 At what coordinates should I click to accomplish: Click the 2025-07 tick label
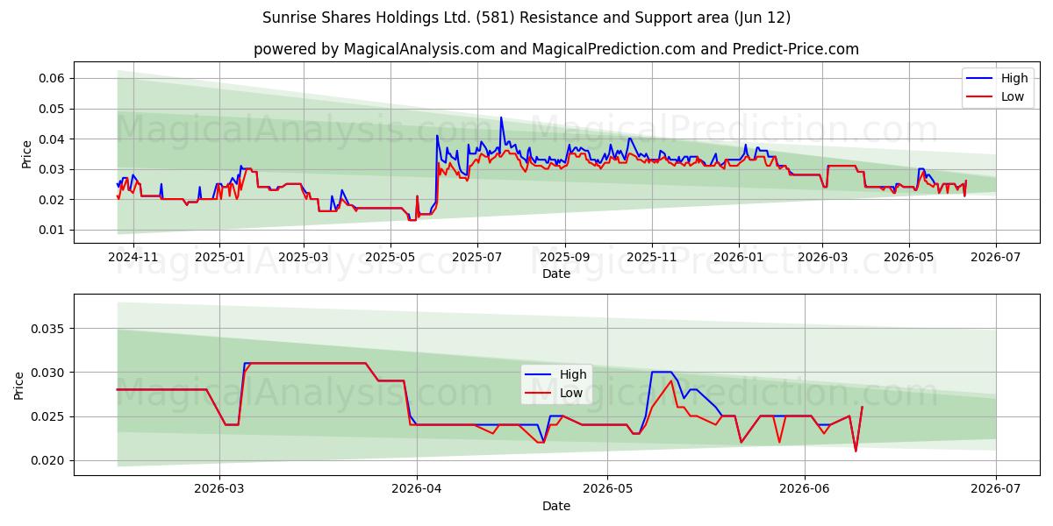click(x=476, y=258)
